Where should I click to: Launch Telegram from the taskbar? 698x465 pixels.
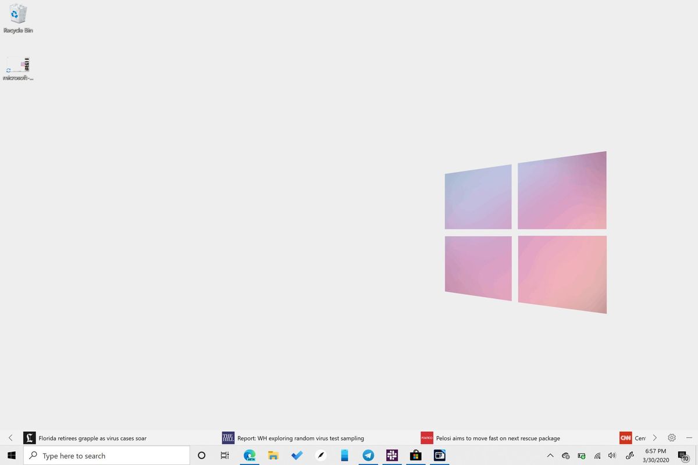tap(368, 455)
